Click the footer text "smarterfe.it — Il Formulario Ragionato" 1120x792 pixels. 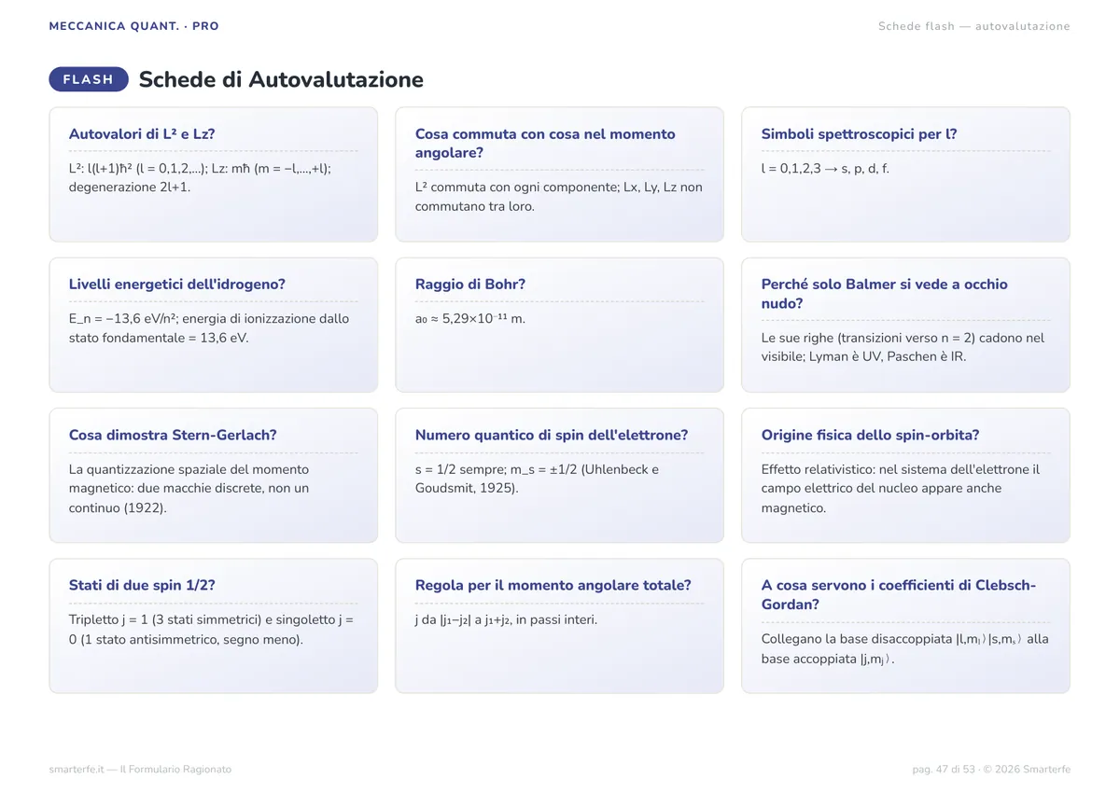[140, 770]
